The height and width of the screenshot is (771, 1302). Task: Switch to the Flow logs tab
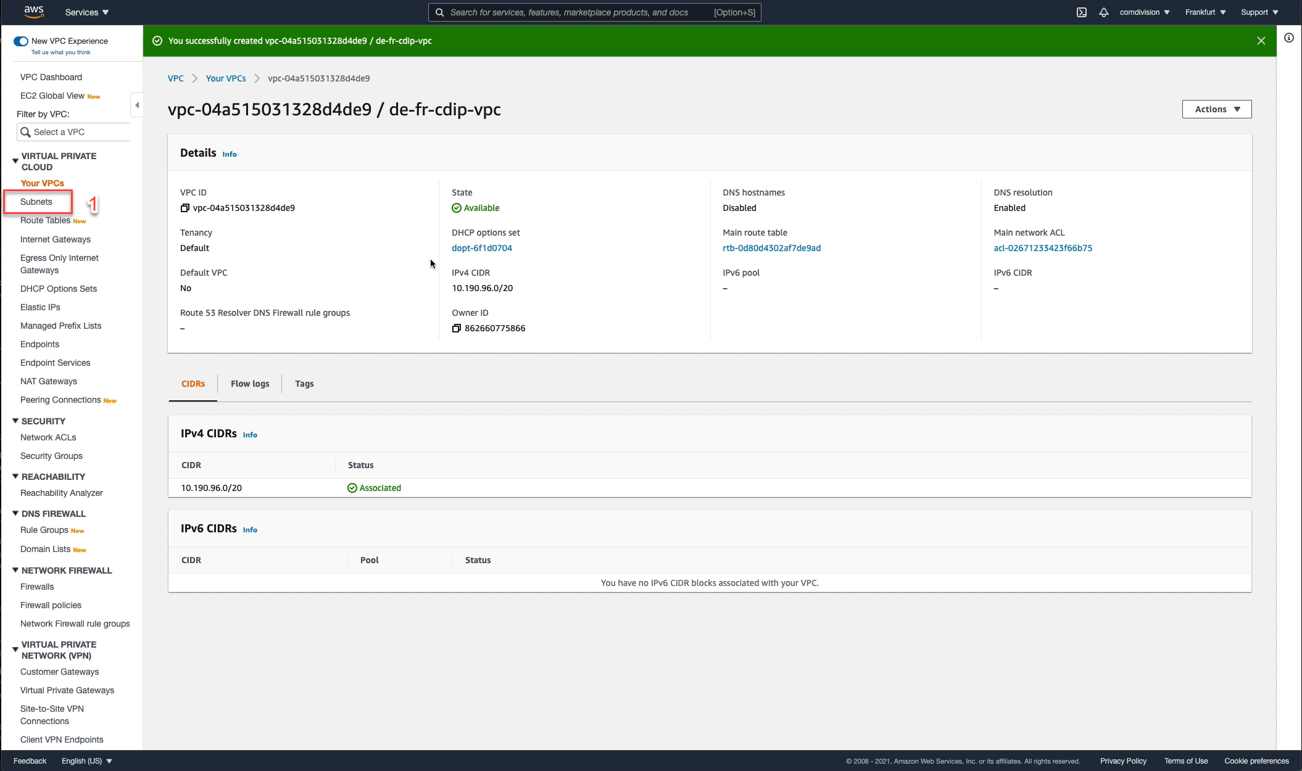coord(250,384)
